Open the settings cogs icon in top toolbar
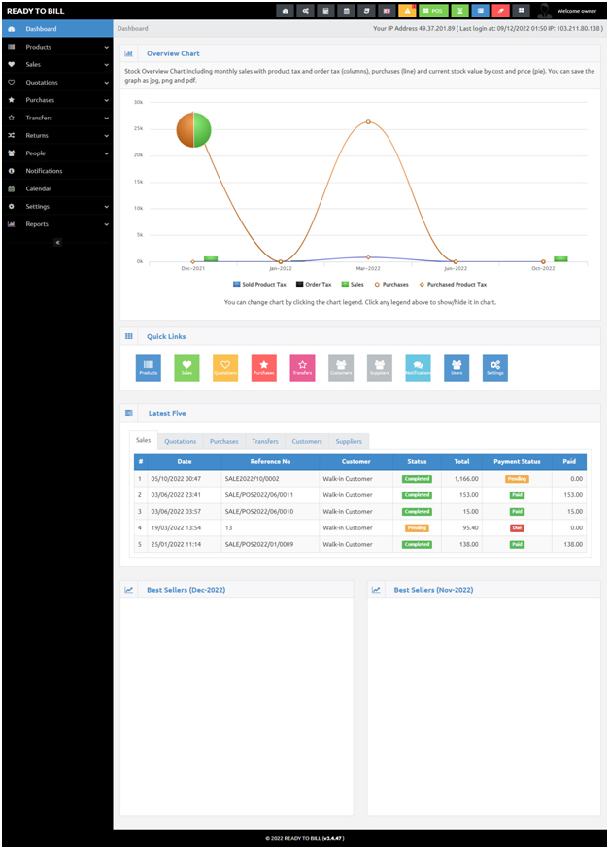This screenshot has height=849, width=609. [305, 11]
